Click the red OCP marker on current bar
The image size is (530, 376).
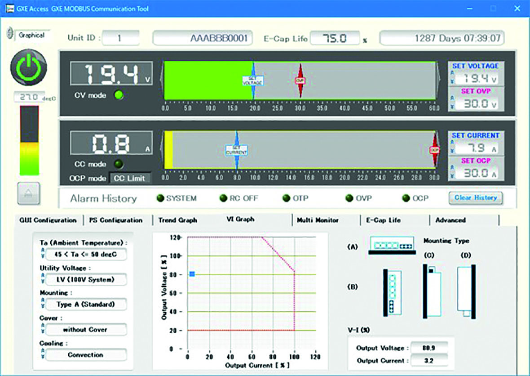pyautogui.click(x=434, y=150)
